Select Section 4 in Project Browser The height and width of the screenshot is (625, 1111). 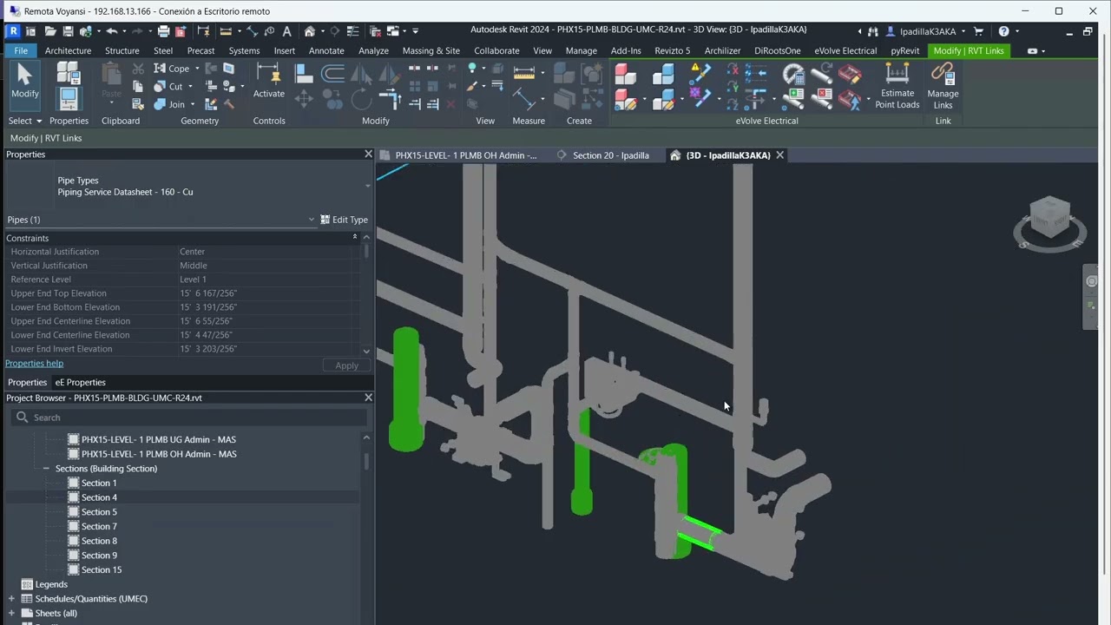[x=99, y=497]
